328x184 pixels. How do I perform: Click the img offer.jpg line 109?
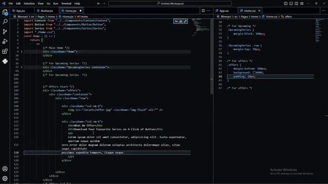pos(115,110)
